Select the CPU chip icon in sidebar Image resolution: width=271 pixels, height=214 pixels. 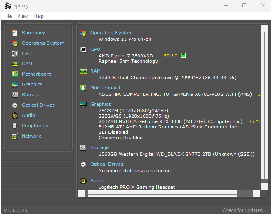coord(15,53)
